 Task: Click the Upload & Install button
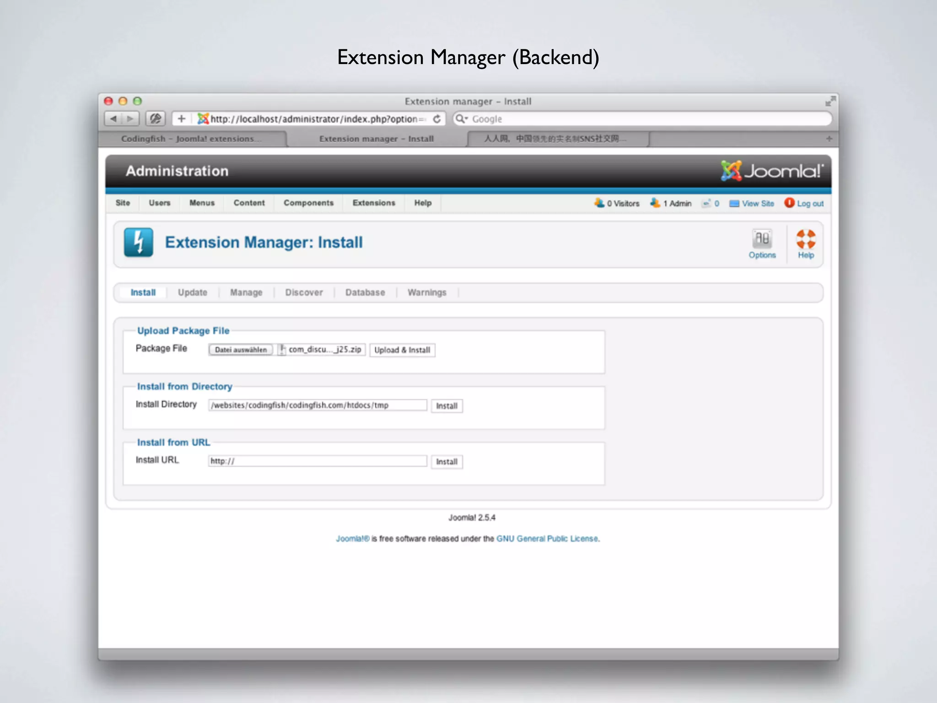402,350
